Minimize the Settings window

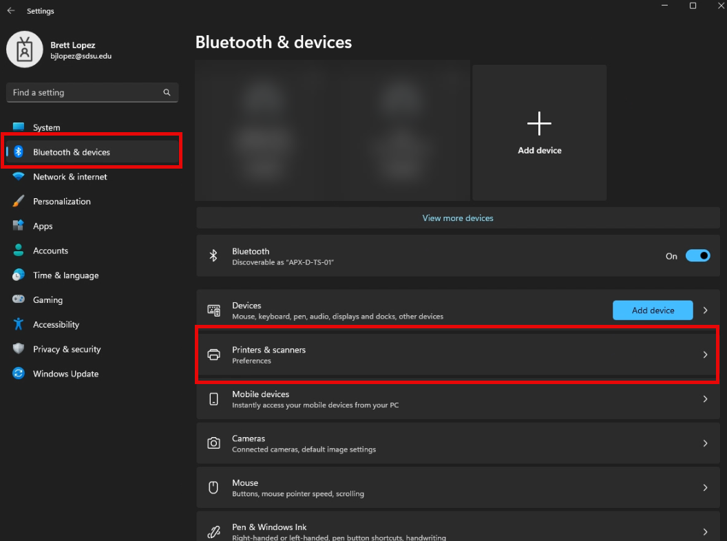point(664,6)
